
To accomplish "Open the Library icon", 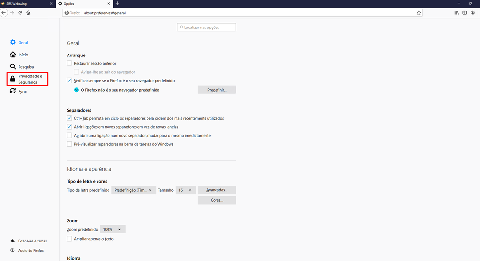I will point(456,13).
